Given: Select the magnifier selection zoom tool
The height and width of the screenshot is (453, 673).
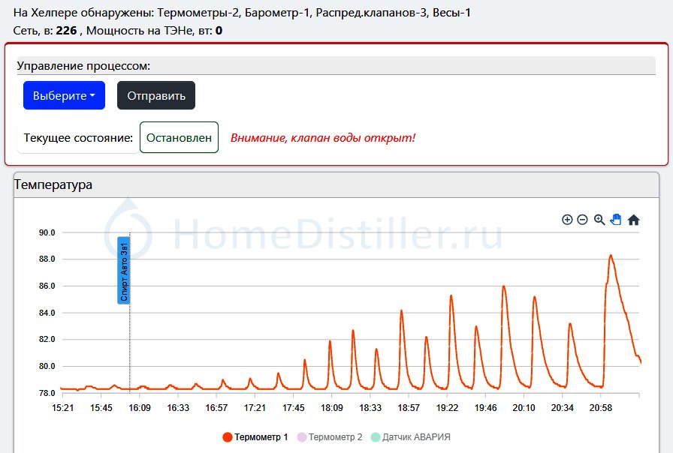Looking at the screenshot, I should click(599, 220).
